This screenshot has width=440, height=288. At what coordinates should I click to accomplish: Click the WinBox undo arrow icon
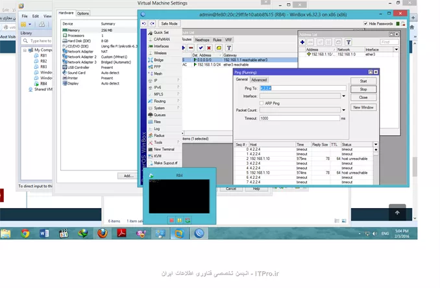(144, 23)
